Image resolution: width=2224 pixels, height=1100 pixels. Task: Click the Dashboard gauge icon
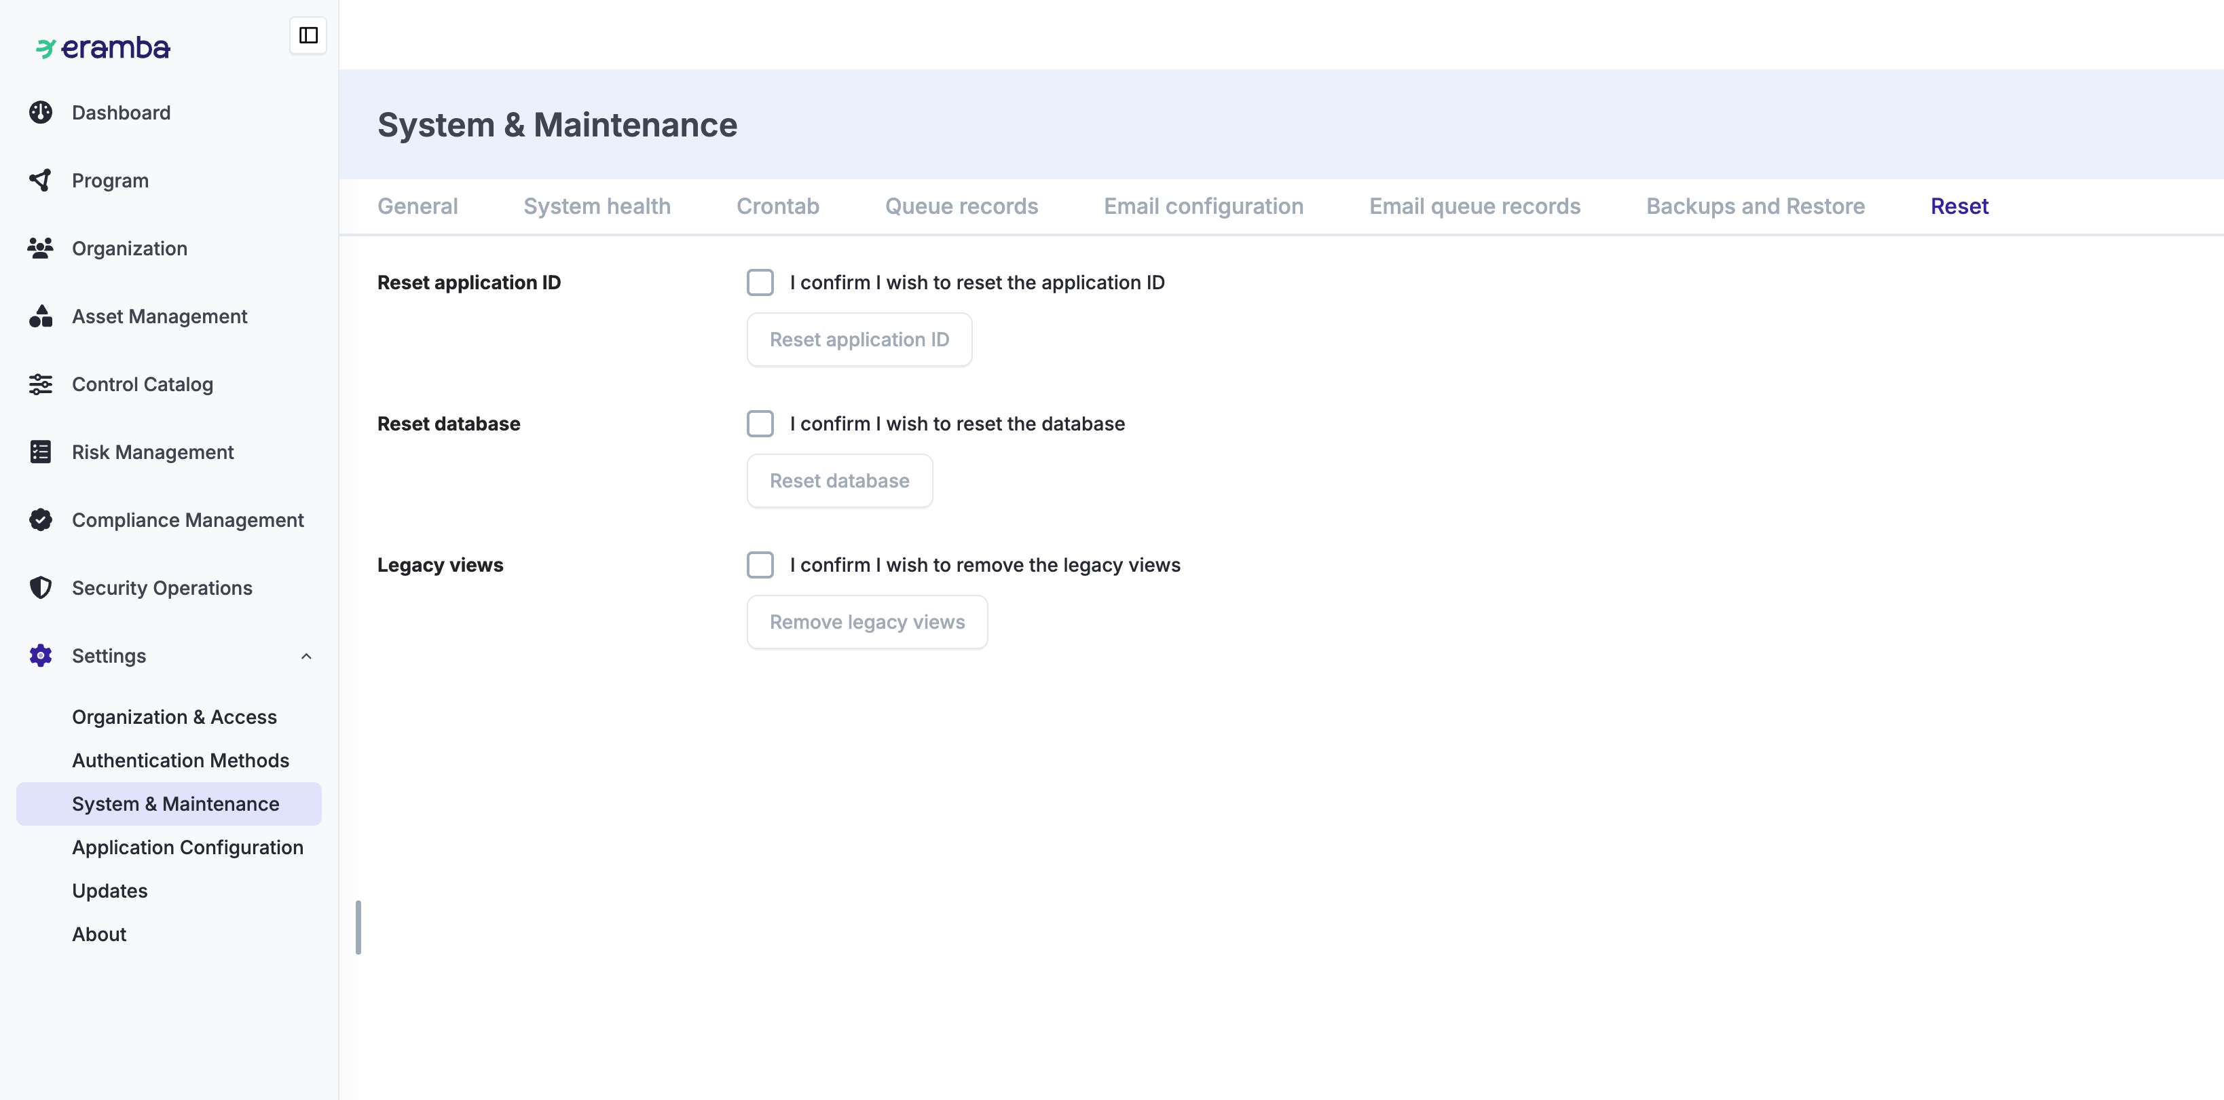(41, 112)
